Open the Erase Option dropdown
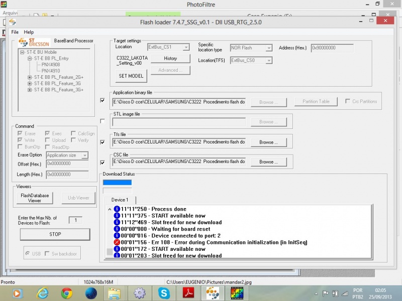Viewport: 402px width, 301px height. (x=84, y=155)
